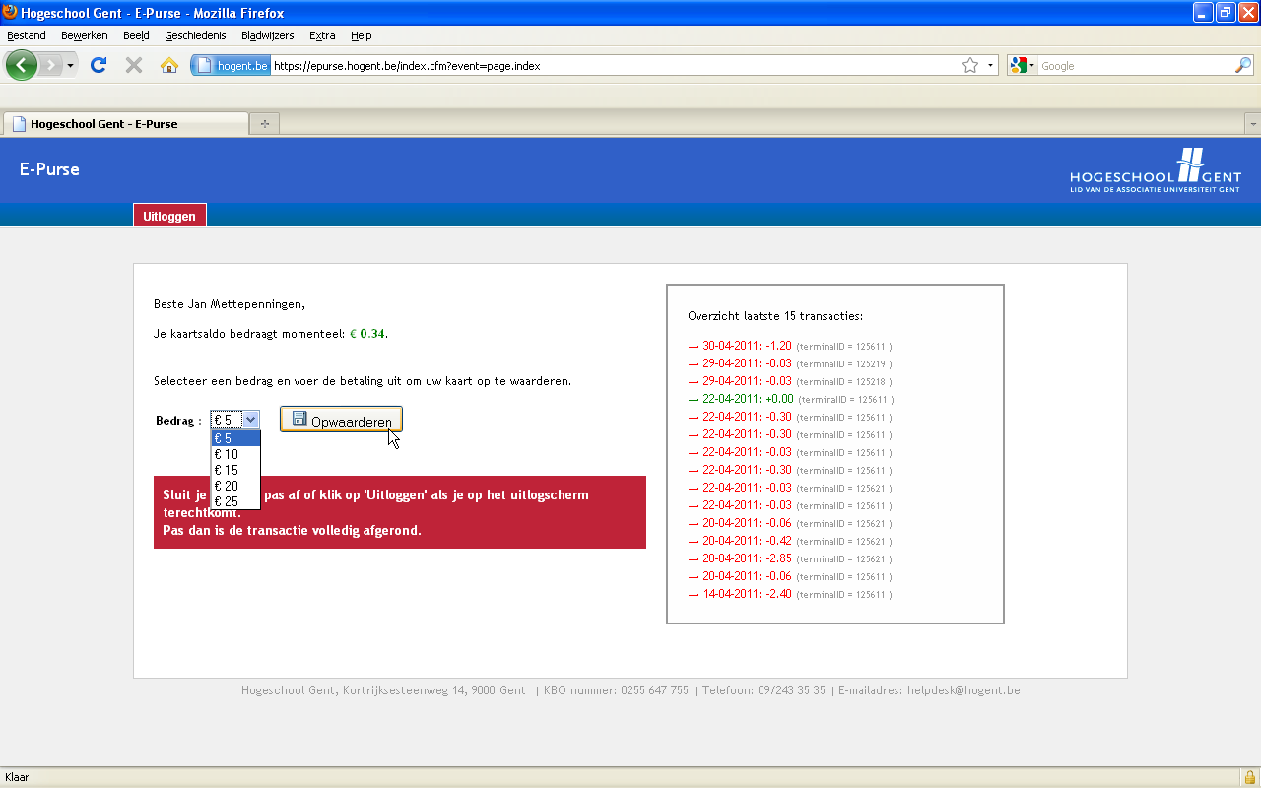
Task: Click the Telefoon 09/243 35 35 text
Action: tap(763, 690)
